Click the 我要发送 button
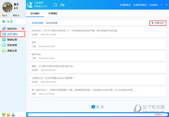The width and height of the screenshot is (169, 117). 158,23
